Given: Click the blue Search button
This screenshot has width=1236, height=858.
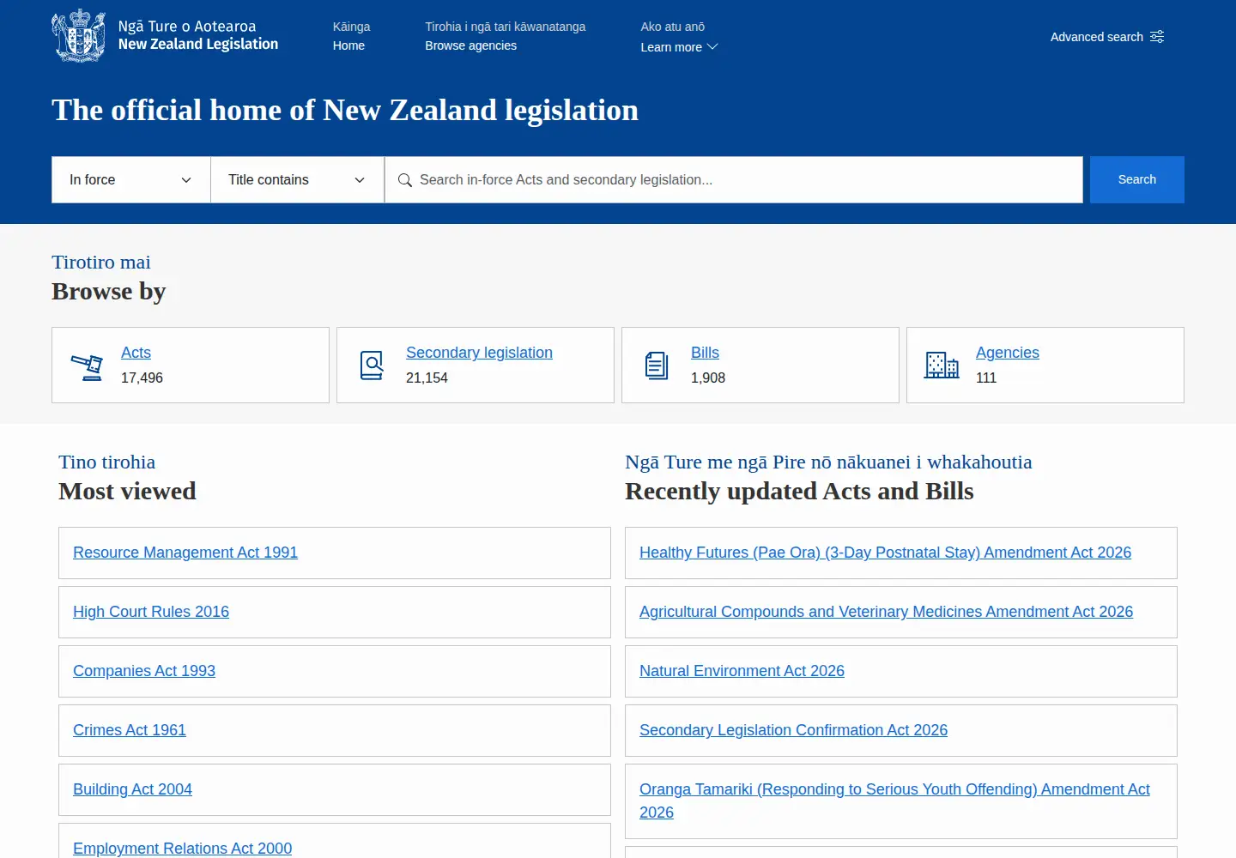Looking at the screenshot, I should click(1137, 179).
